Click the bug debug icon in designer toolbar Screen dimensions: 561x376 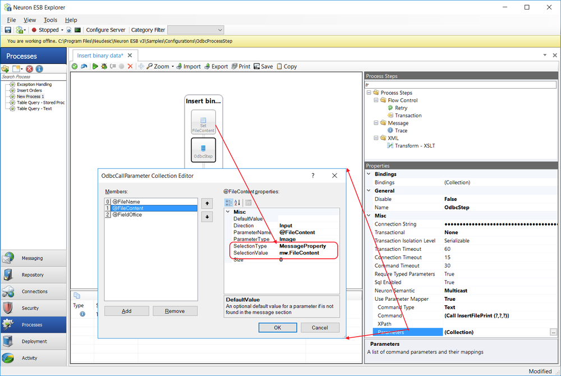[104, 66]
